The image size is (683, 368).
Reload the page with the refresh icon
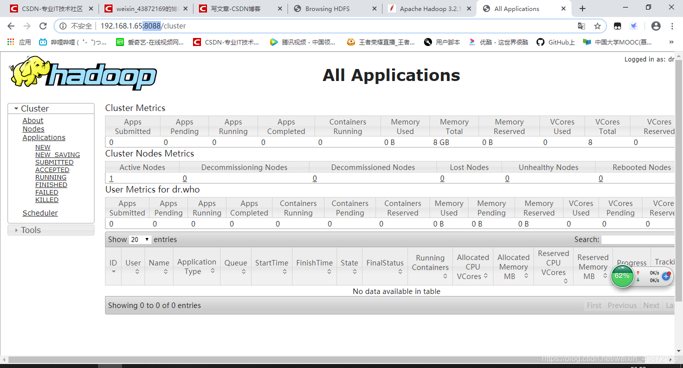pyautogui.click(x=43, y=26)
